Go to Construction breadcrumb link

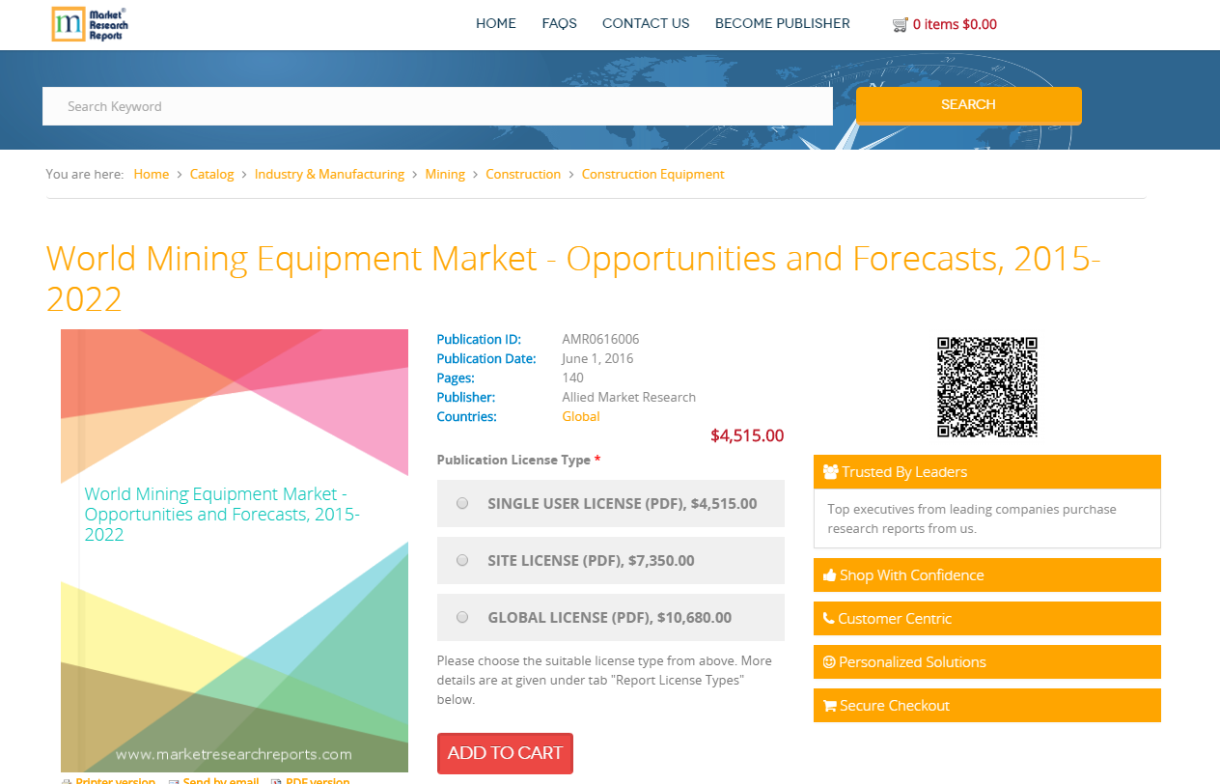[x=523, y=175]
